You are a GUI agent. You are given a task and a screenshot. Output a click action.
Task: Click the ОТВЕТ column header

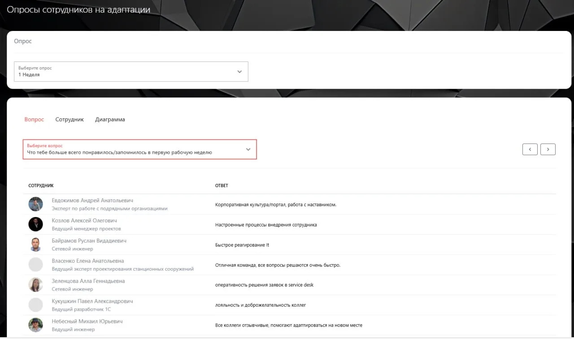point(222,186)
